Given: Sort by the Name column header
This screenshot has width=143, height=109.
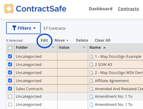Looking at the screenshot, I should 98,48.
